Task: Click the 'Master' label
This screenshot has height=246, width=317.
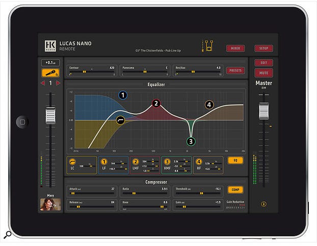Action: click(x=263, y=83)
